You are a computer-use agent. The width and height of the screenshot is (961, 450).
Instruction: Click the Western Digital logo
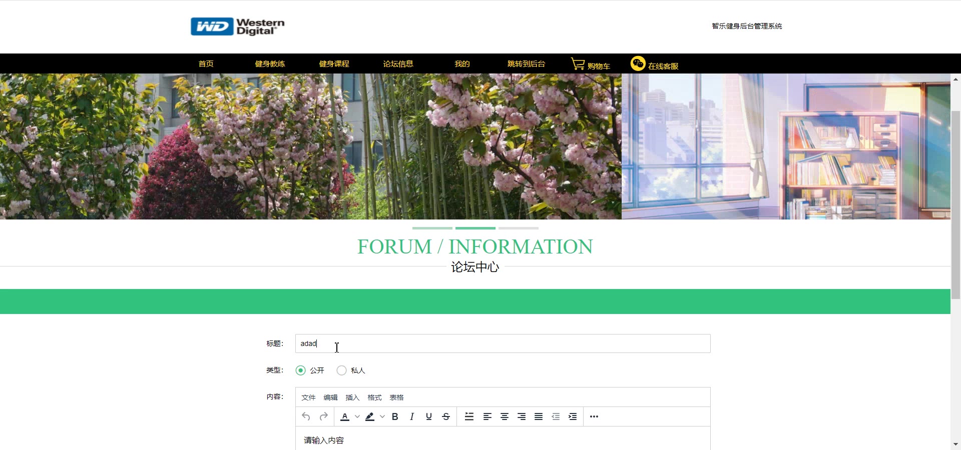(x=238, y=26)
